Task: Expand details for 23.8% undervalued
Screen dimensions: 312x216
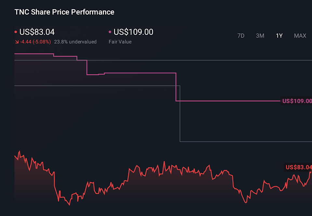Action: (75, 42)
